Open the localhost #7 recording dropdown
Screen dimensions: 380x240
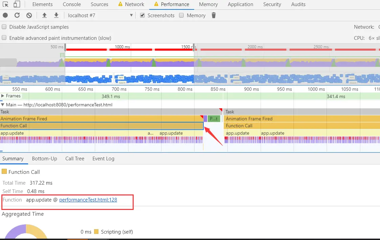[x=100, y=15]
